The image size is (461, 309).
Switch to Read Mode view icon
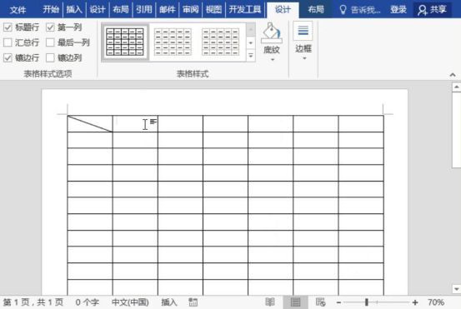270,302
